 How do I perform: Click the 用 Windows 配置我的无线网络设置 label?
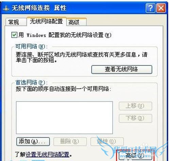pos(65,35)
